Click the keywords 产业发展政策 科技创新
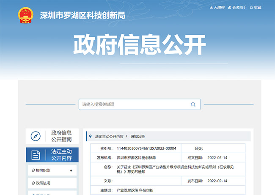Image resolution: width=275 pixels, height=195 pixels. (135, 190)
